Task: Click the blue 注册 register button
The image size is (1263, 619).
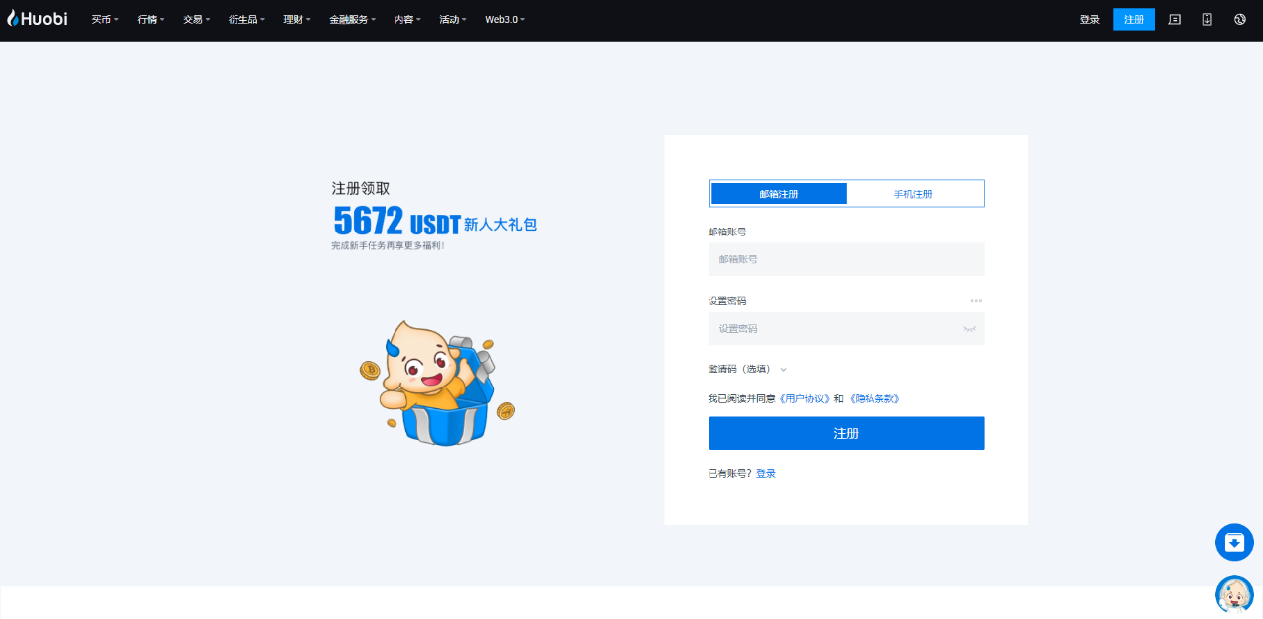Action: [846, 433]
